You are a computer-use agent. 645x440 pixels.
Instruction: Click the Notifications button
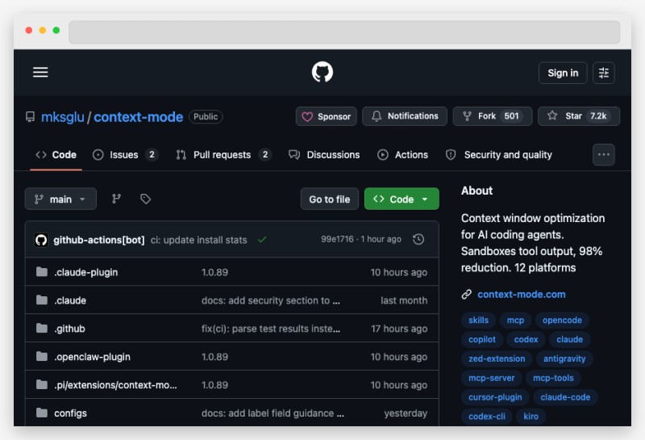pos(404,116)
